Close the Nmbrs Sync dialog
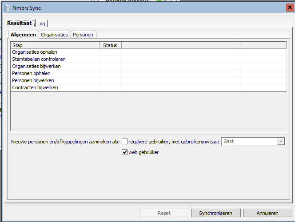This screenshot has width=295, height=222. pyautogui.click(x=290, y=8)
